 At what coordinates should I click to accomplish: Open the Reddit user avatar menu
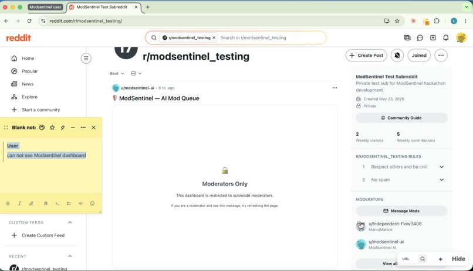[461, 37]
